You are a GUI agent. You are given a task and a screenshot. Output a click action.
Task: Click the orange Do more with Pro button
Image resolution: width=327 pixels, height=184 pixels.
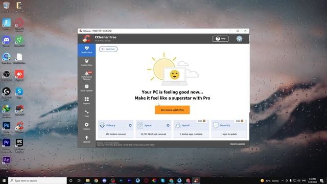tap(172, 110)
